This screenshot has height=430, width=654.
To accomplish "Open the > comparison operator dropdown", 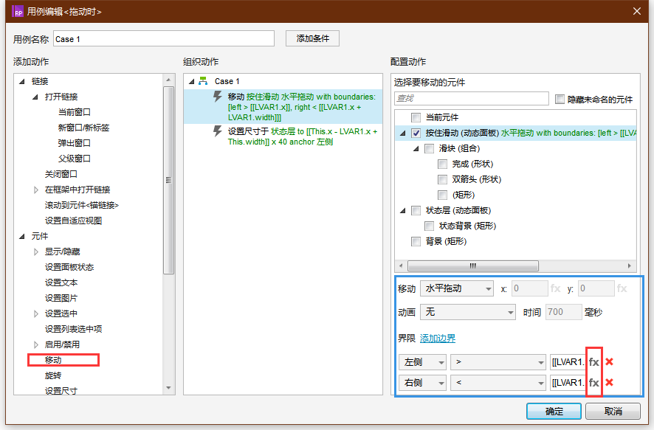I will pos(498,362).
